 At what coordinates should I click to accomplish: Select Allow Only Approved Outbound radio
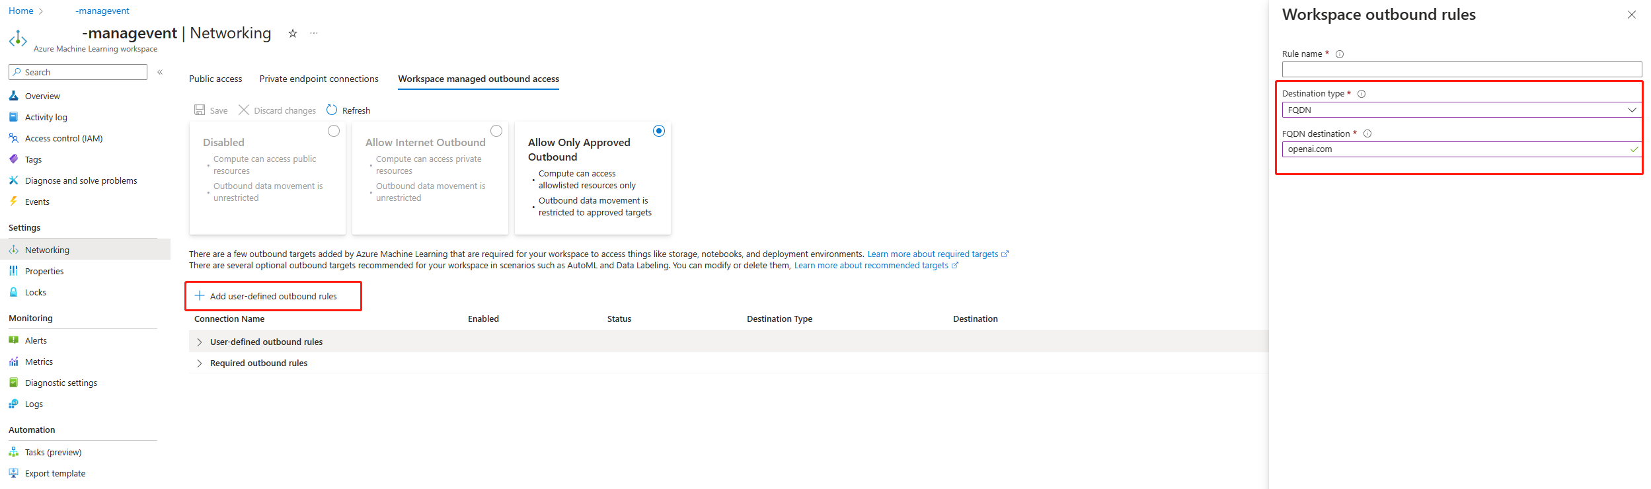659,131
